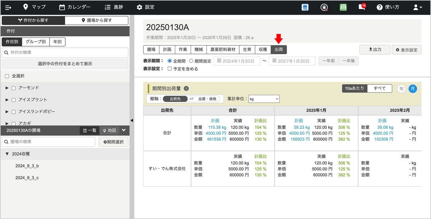Click the blue mgr app icon
The image size is (431, 219).
click(305, 7)
